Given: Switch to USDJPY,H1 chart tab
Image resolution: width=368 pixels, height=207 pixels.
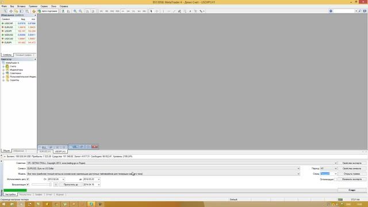Looking at the screenshot, I should 60,152.
